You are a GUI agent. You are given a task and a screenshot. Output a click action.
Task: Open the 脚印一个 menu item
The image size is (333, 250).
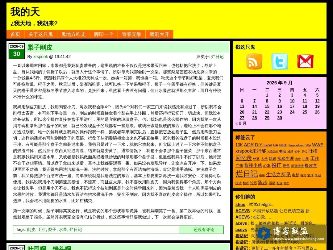[x=104, y=34]
